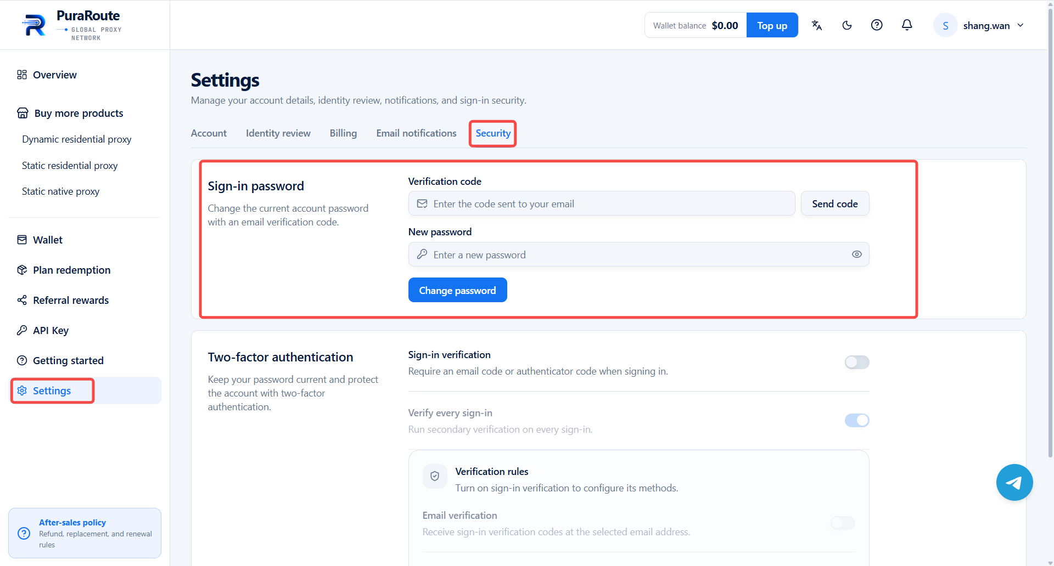Open Dynamic residential proxy

pos(77,139)
